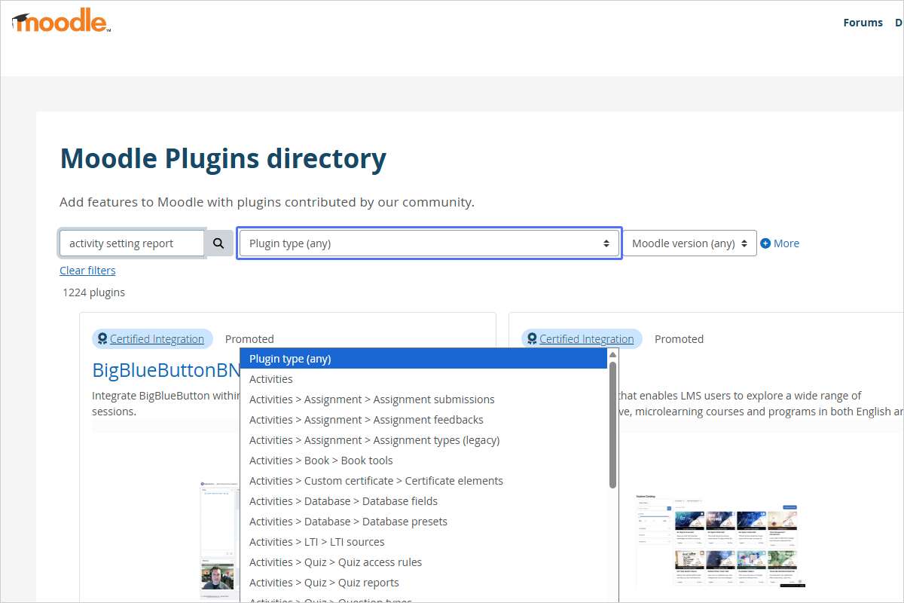
Task: Select Activities > Assignment > Assignment feedbacks
Action: (423, 420)
